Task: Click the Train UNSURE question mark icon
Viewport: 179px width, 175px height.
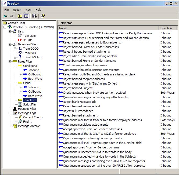Action: (20, 57)
